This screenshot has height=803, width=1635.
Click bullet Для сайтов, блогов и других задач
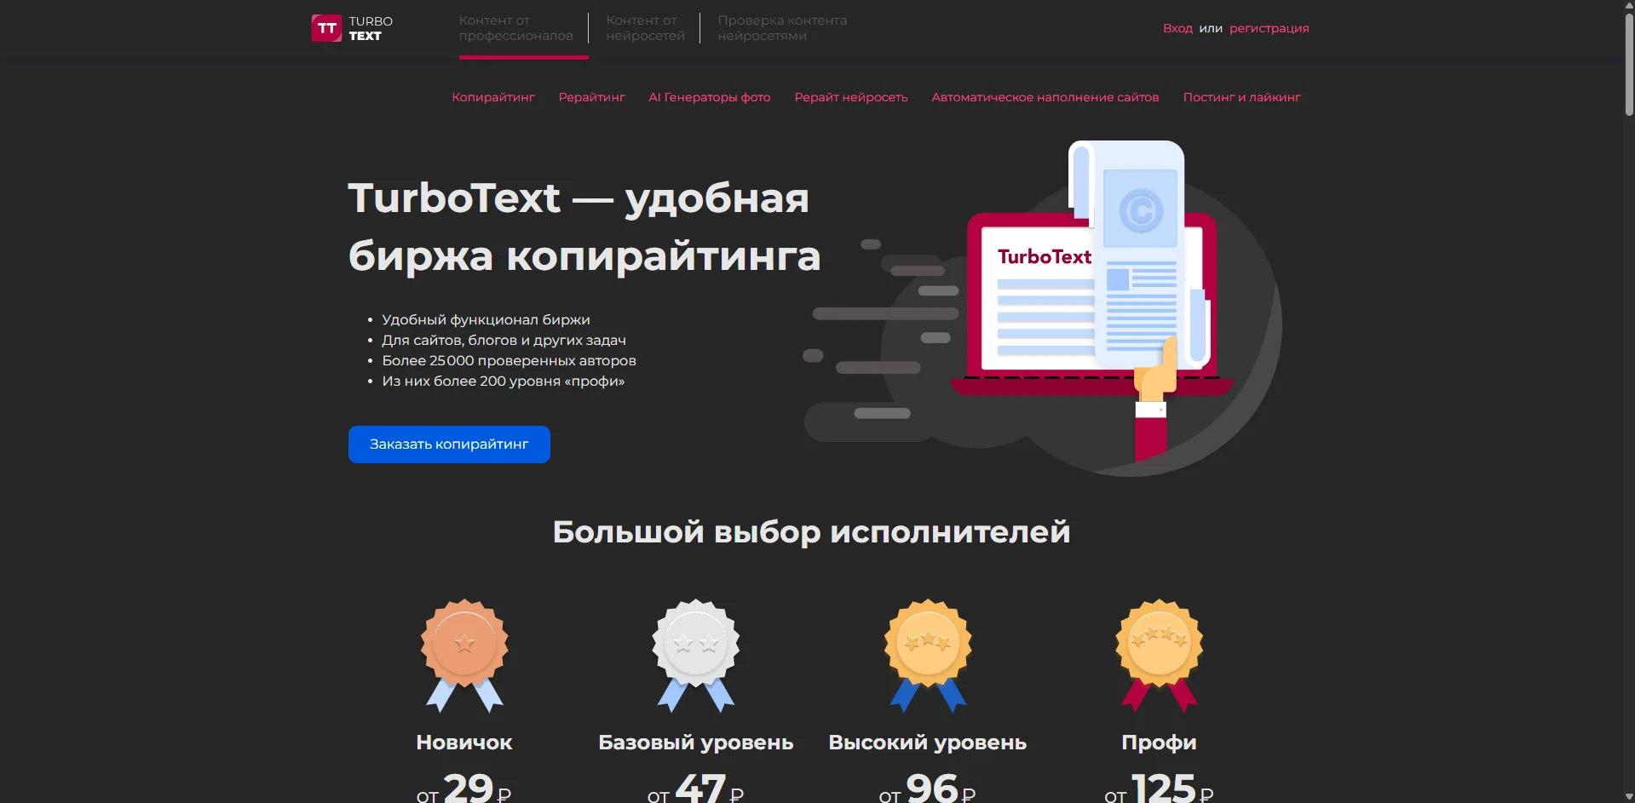click(x=504, y=341)
